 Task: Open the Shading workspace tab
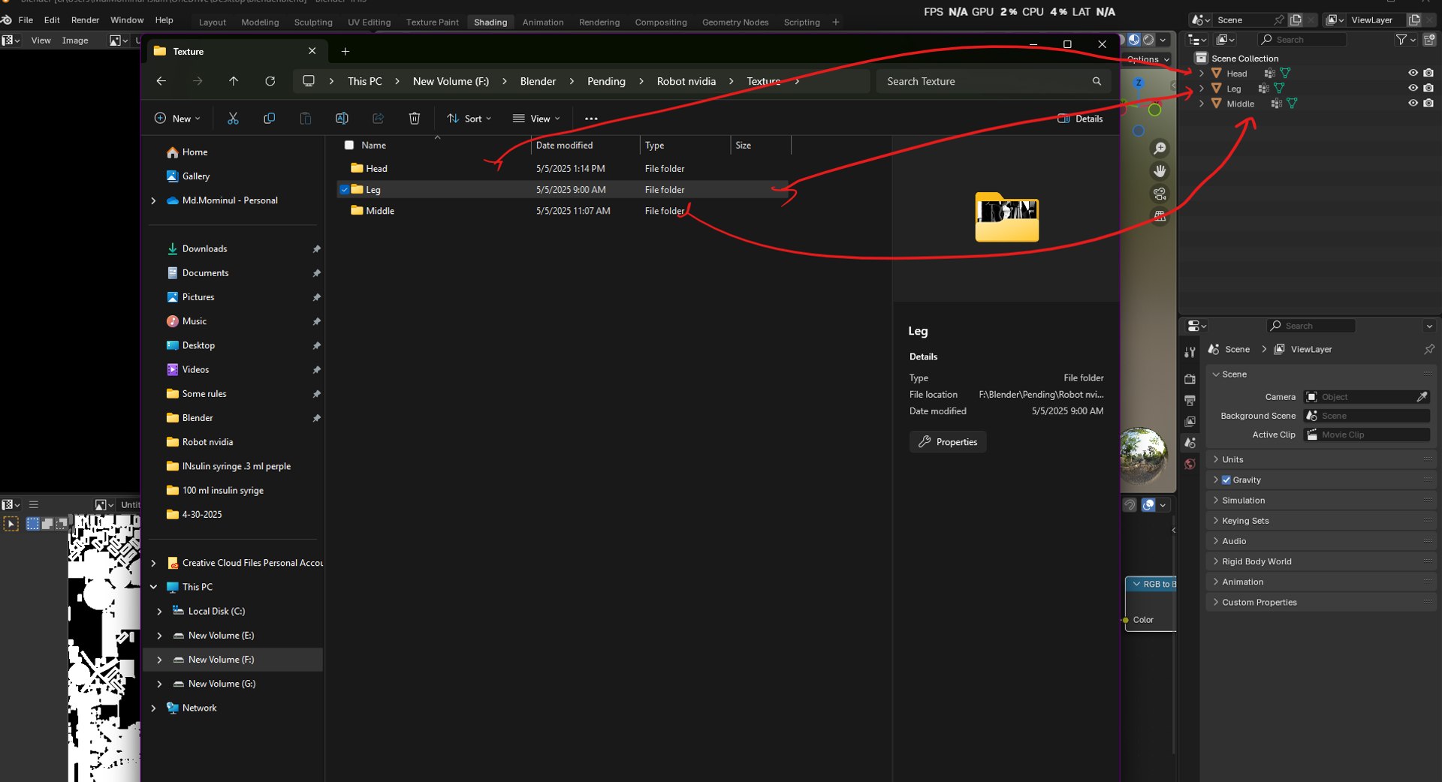tap(490, 22)
